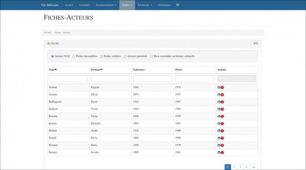Go to page 2 of results
The width and height of the screenshot is (306, 170).
pos(234,167)
